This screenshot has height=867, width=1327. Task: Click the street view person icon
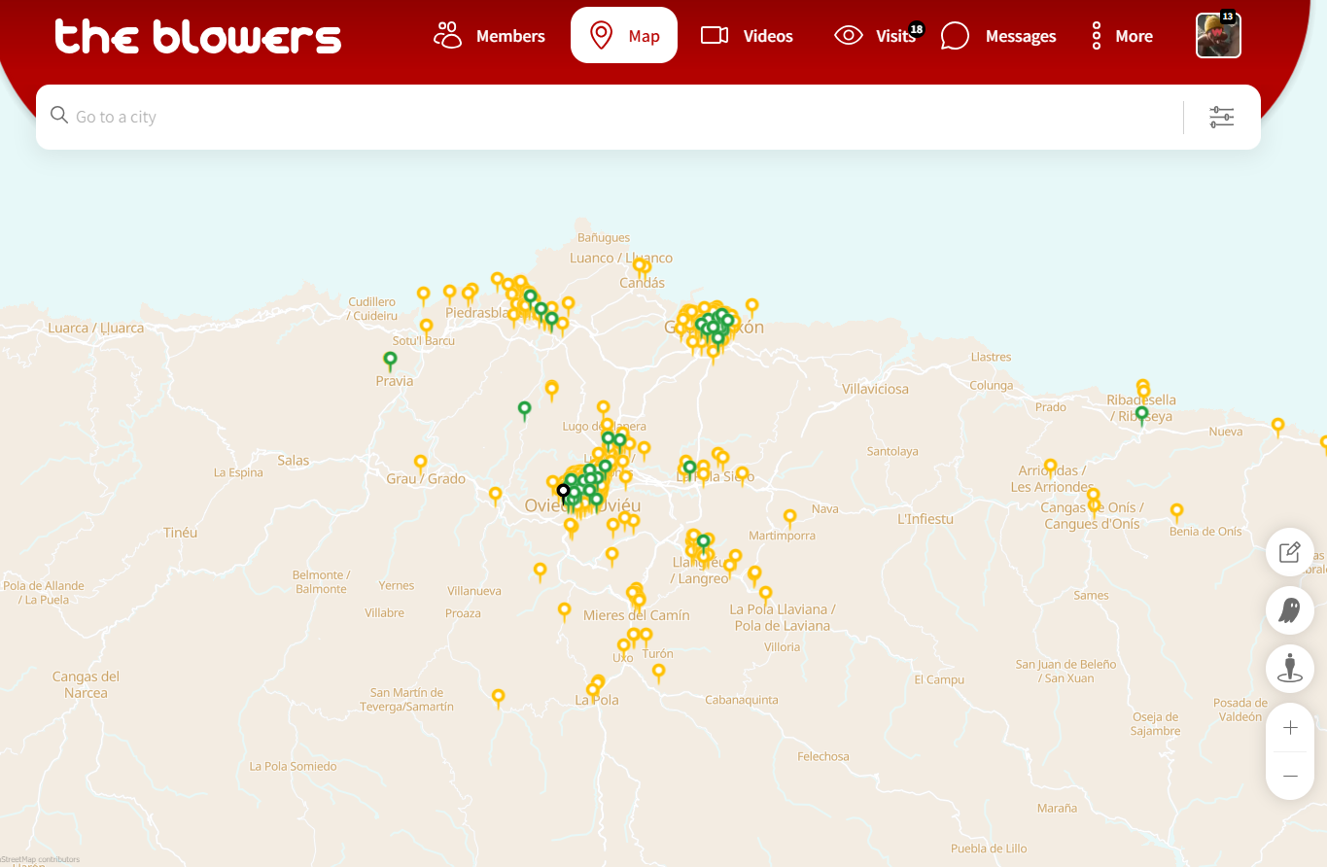1290,669
